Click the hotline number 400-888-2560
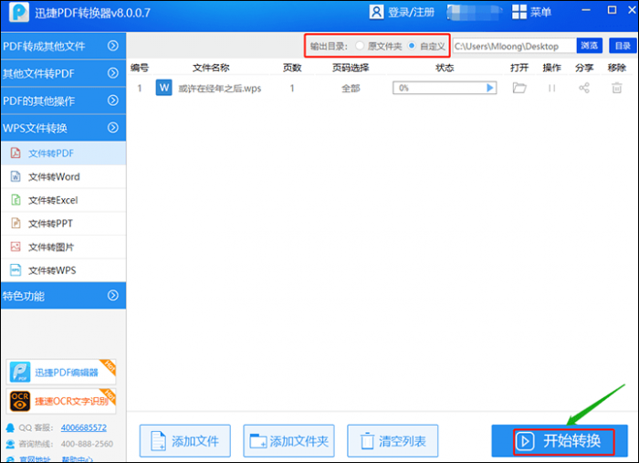Image resolution: width=639 pixels, height=463 pixels. coord(88,444)
